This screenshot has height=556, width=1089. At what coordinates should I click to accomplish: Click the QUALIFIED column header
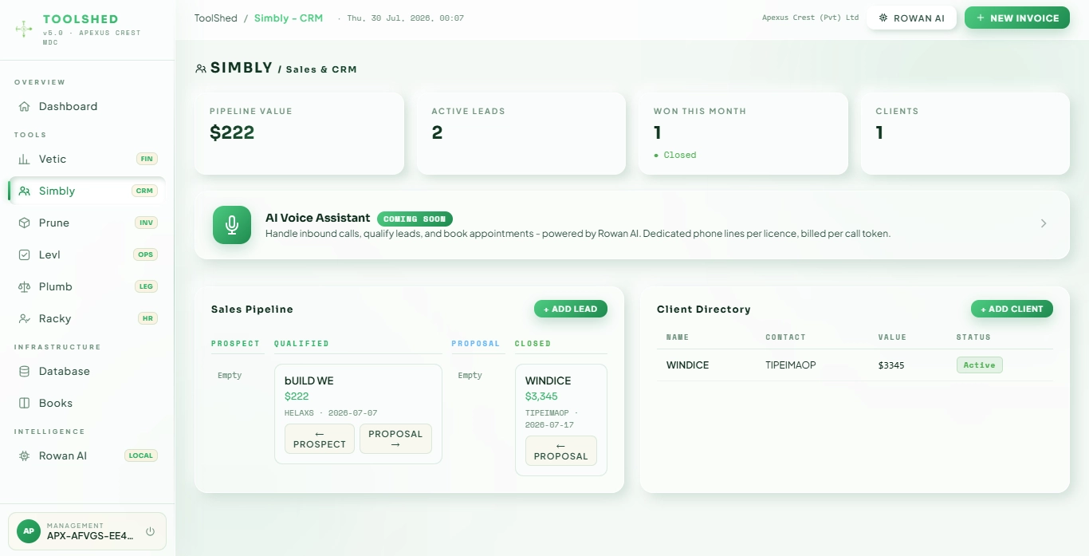click(x=301, y=343)
